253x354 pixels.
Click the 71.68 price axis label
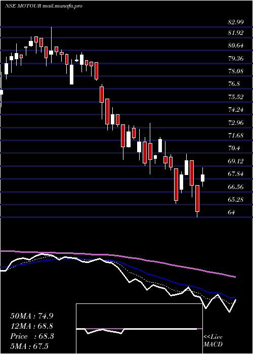(236, 136)
